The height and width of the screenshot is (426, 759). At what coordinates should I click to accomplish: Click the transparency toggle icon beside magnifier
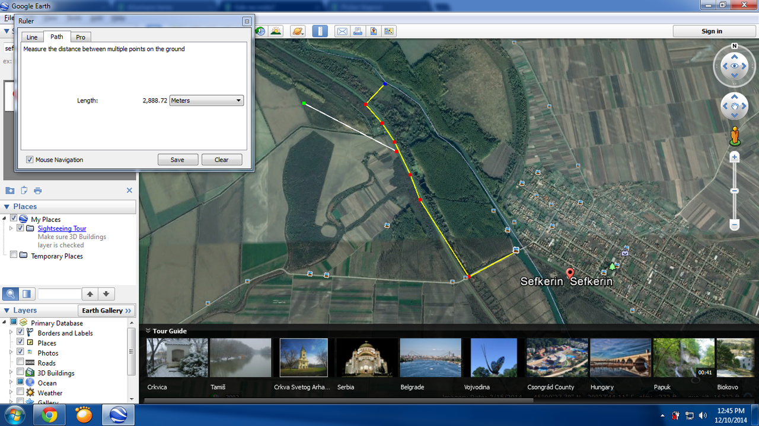[26, 293]
